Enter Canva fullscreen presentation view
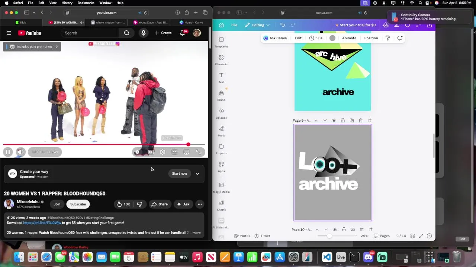Image resolution: width=476 pixels, height=267 pixels. pos(421,236)
